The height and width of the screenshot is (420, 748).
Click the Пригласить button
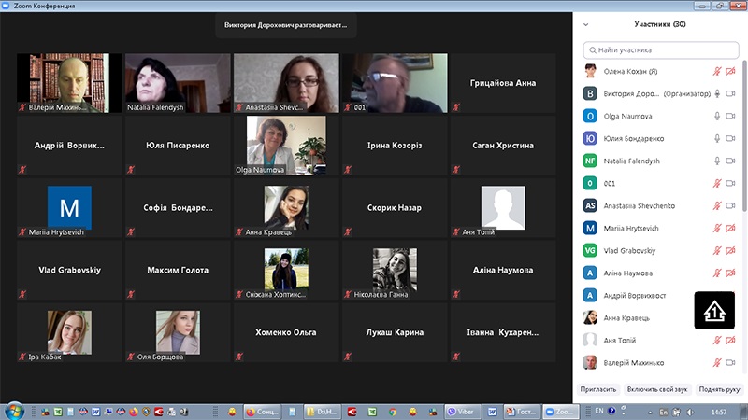[x=598, y=389]
